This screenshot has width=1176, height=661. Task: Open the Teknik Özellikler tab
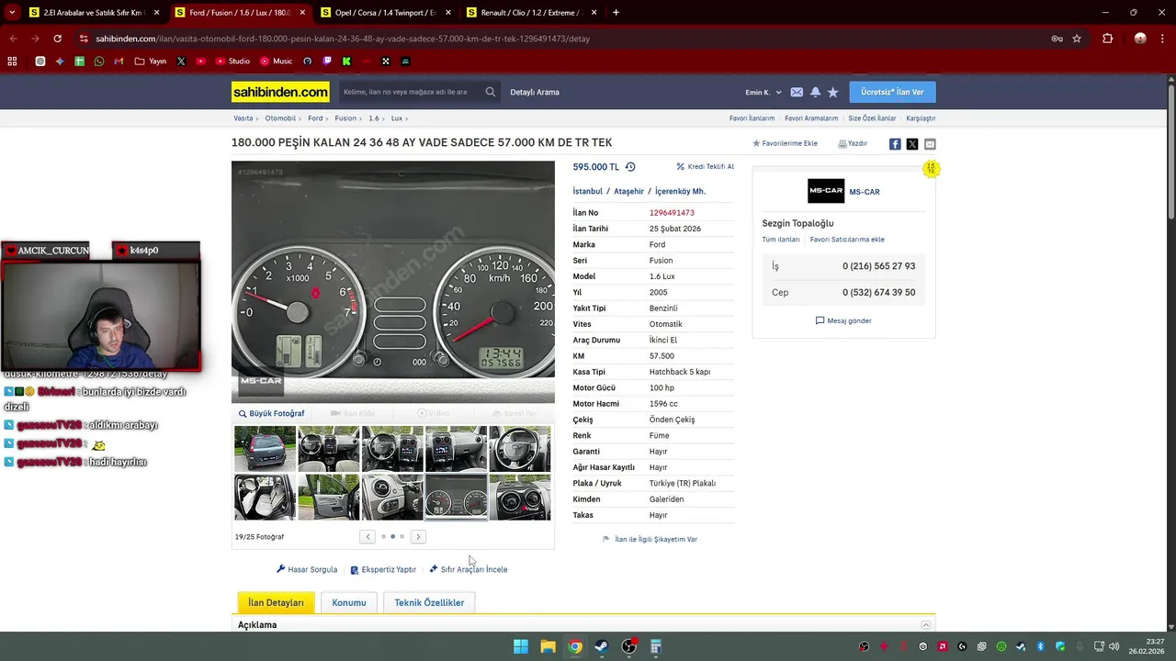(429, 602)
